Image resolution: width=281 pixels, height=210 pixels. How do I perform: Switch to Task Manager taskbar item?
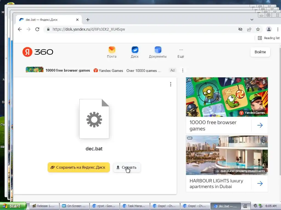(x=135, y=206)
